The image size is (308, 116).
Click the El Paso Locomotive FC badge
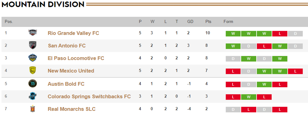click(32, 58)
